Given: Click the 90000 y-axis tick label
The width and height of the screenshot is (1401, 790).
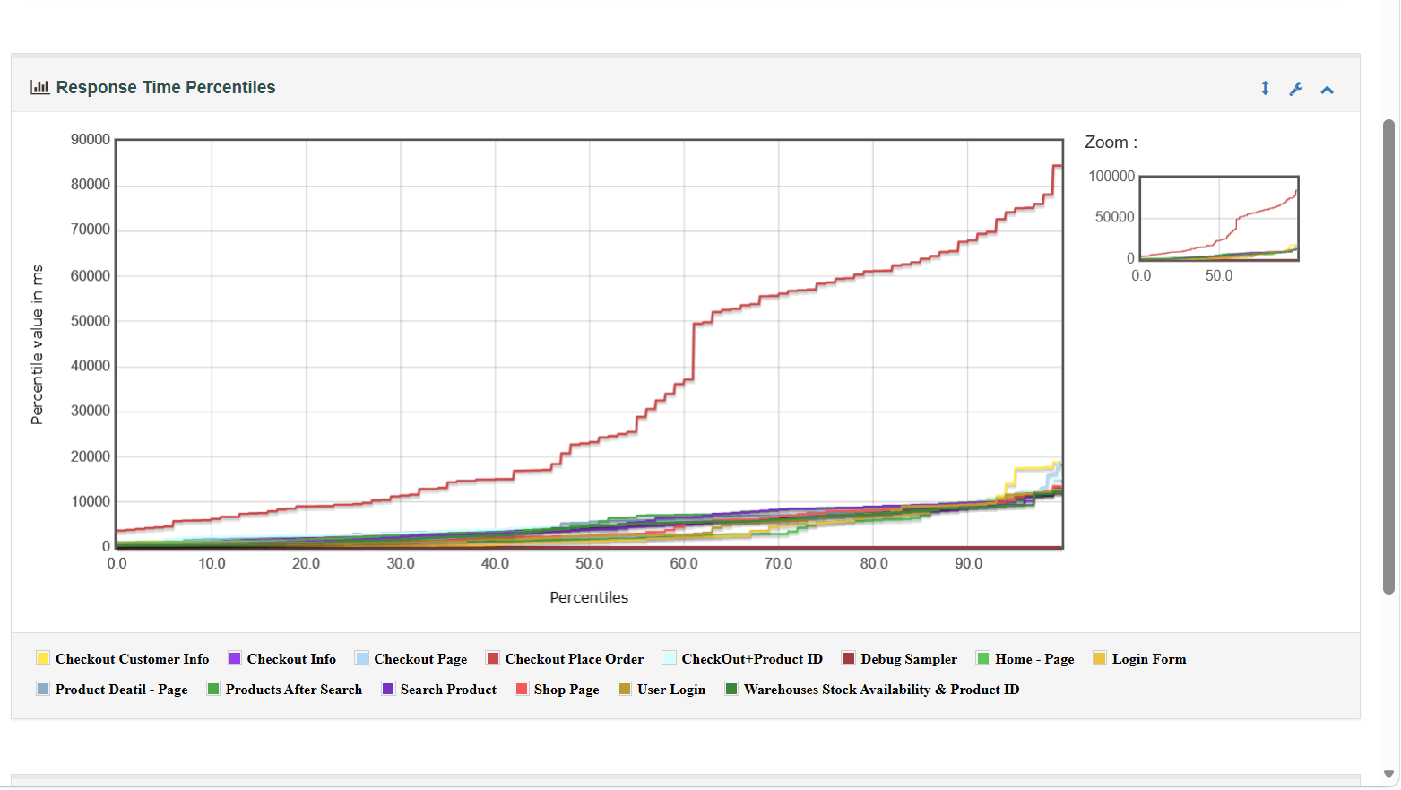Looking at the screenshot, I should point(91,140).
